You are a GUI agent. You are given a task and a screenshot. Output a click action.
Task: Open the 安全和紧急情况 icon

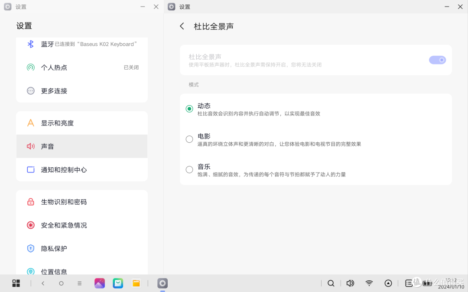[30, 225]
